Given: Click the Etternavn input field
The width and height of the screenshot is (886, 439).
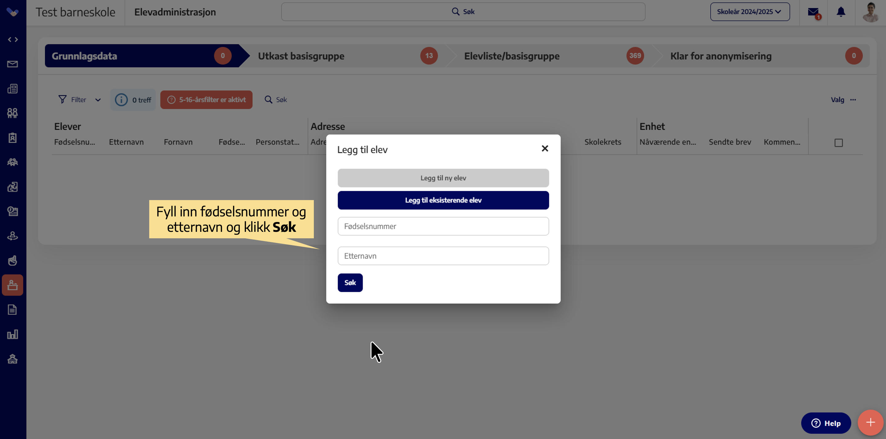Looking at the screenshot, I should point(443,256).
